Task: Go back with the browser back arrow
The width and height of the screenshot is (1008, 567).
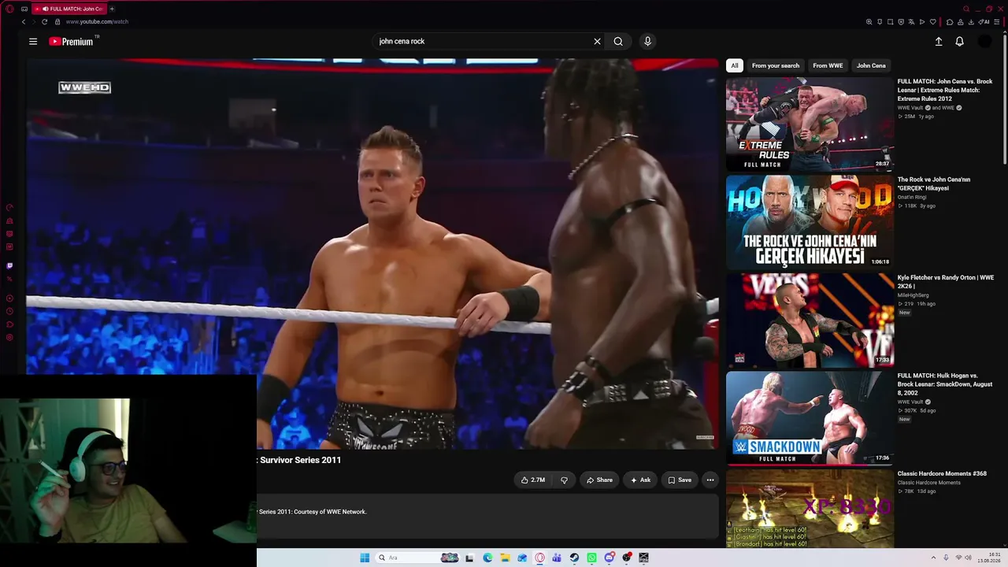Action: point(24,22)
